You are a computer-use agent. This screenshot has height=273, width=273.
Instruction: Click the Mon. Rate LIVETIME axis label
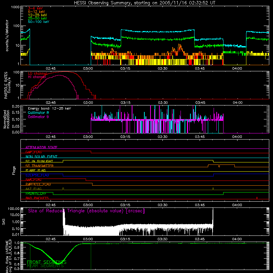[x=8, y=256]
